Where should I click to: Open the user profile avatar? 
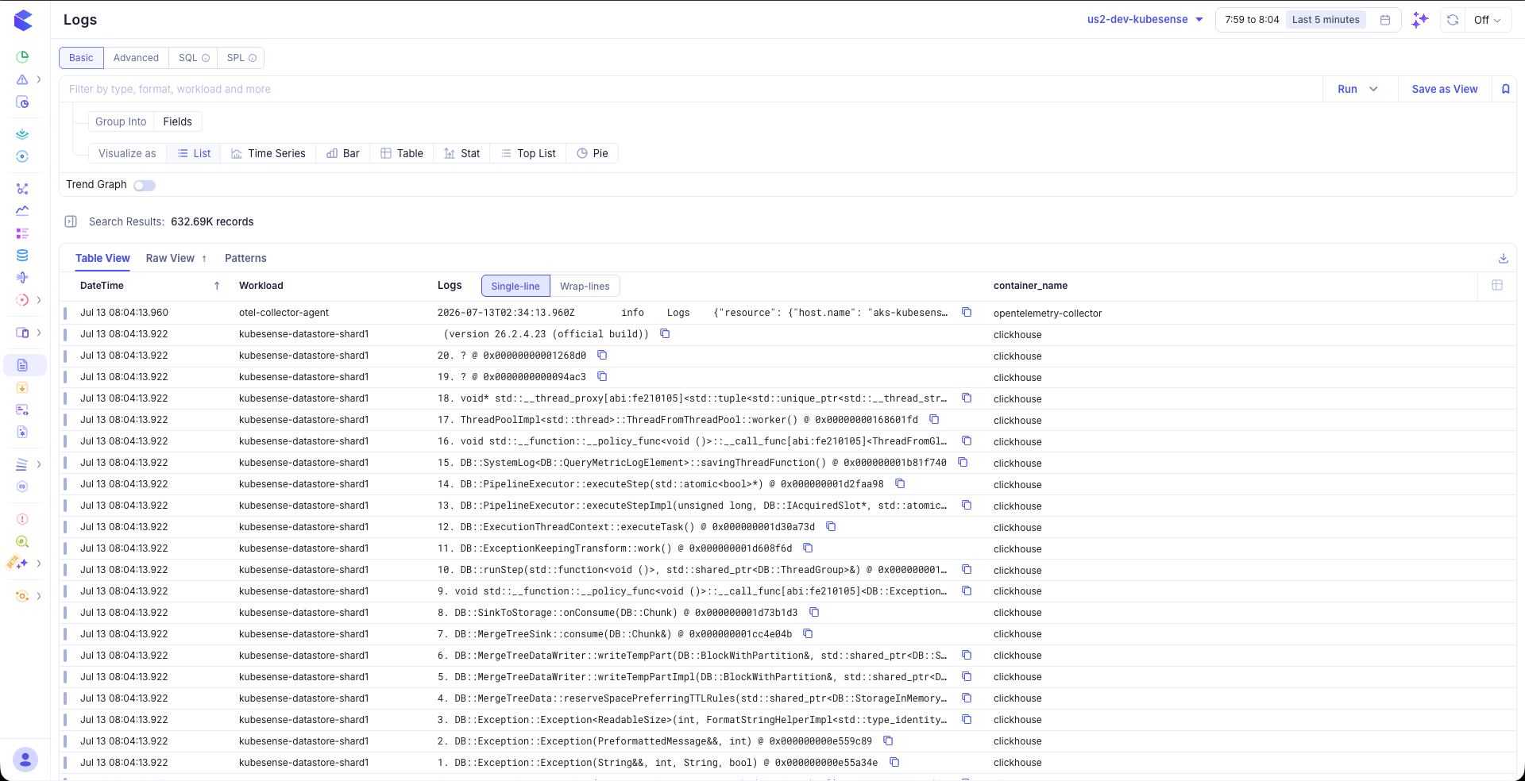tap(25, 760)
